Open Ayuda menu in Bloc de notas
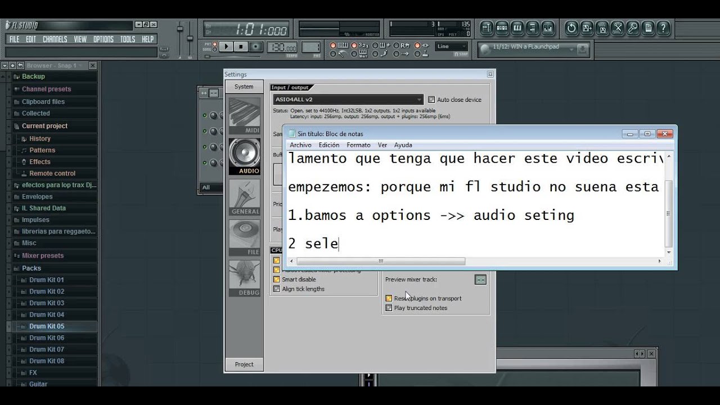 click(403, 145)
